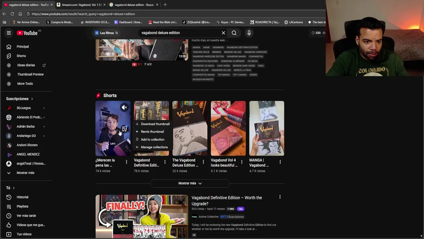Open Andariego DO subscription
Image resolution: width=424 pixels, height=239 pixels.
[26, 136]
